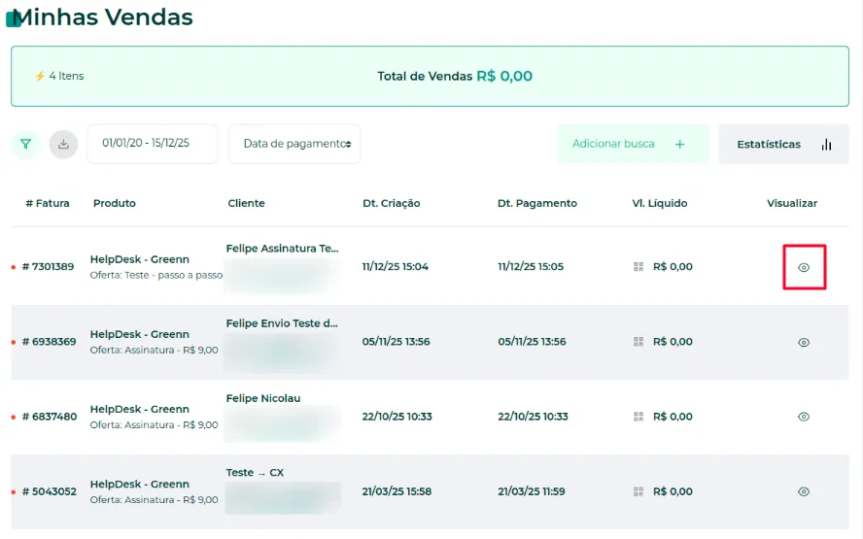The height and width of the screenshot is (539, 863).
Task: Open the Estatísticas button
Action: pos(783,144)
